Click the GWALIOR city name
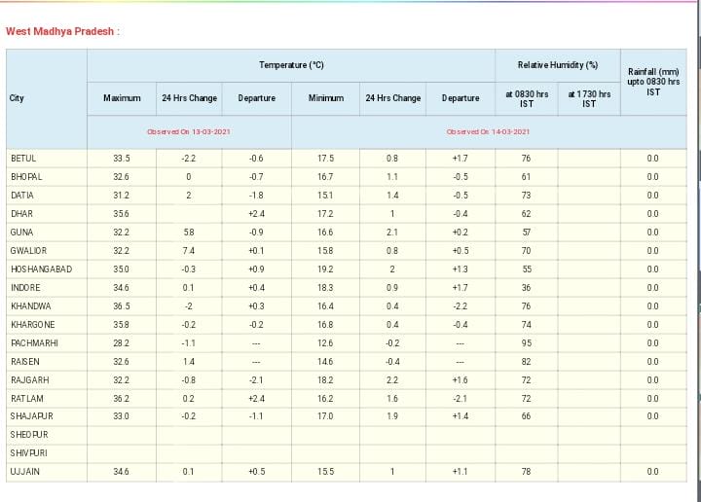Viewport: 701px width, 502px height. pyautogui.click(x=28, y=251)
